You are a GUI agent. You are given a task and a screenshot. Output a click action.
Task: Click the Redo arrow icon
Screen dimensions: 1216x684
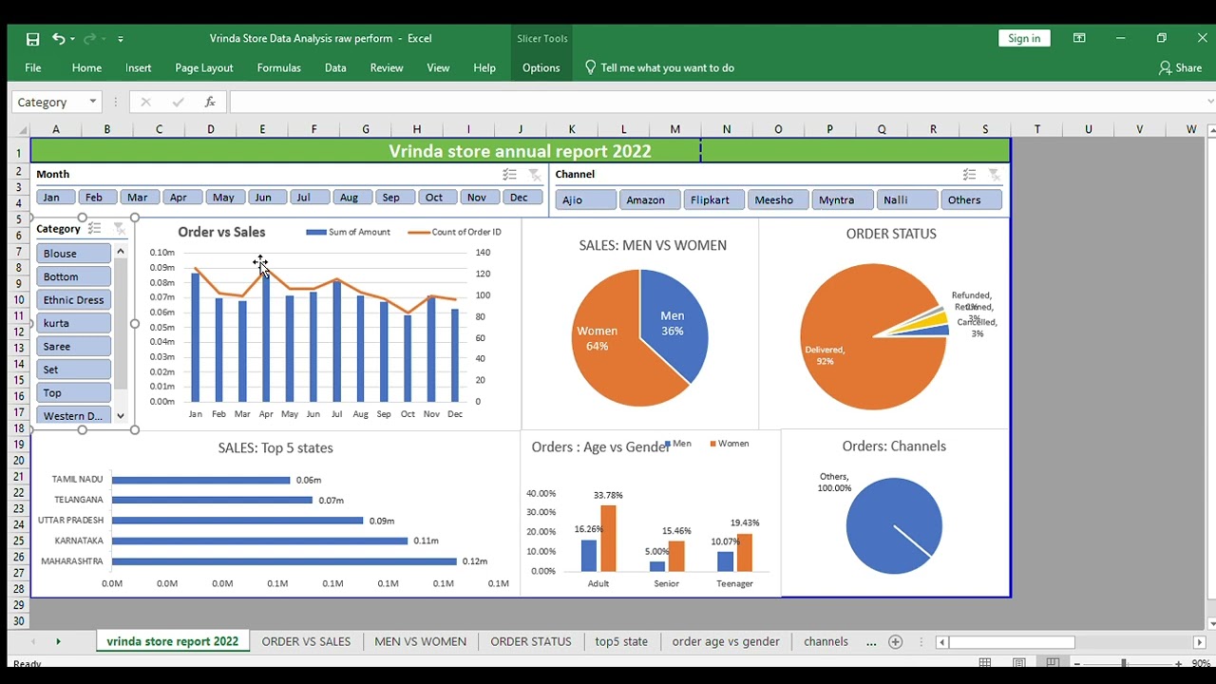click(x=89, y=39)
